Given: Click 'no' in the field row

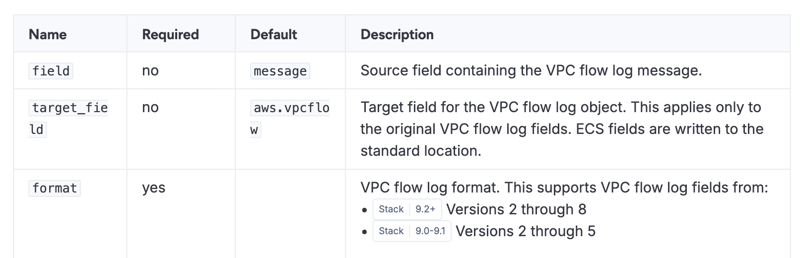Looking at the screenshot, I should point(150,70).
